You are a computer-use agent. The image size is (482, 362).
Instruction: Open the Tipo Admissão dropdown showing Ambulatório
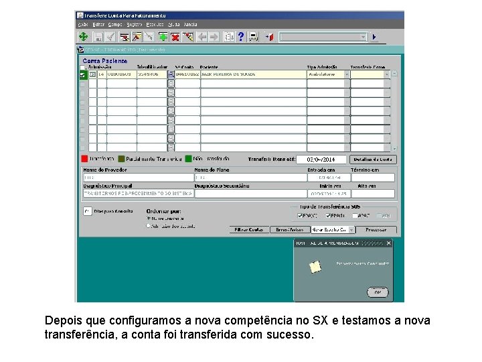tap(347, 74)
